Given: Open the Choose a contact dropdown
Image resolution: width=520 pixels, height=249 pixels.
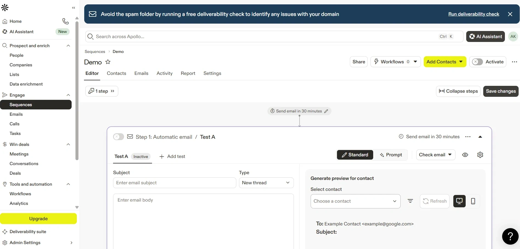Looking at the screenshot, I should (x=355, y=201).
